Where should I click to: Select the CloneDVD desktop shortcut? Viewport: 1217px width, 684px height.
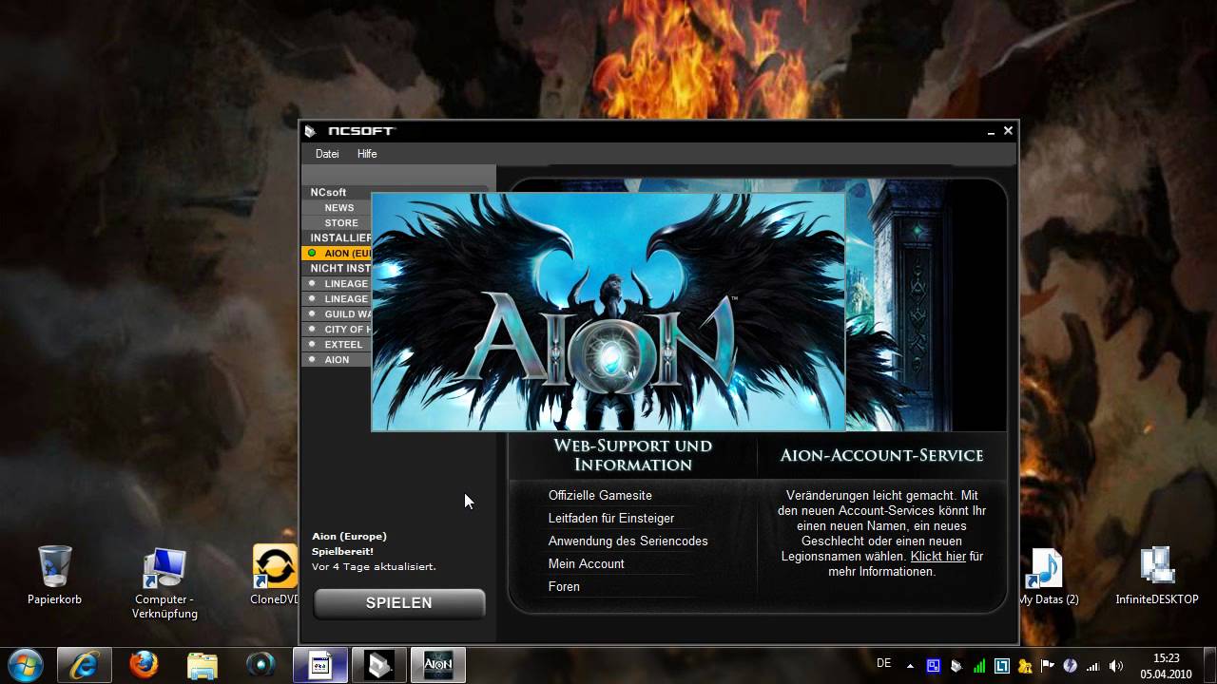point(276,575)
